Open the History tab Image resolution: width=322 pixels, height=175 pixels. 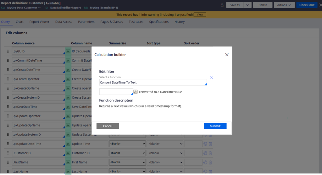coord(180,22)
